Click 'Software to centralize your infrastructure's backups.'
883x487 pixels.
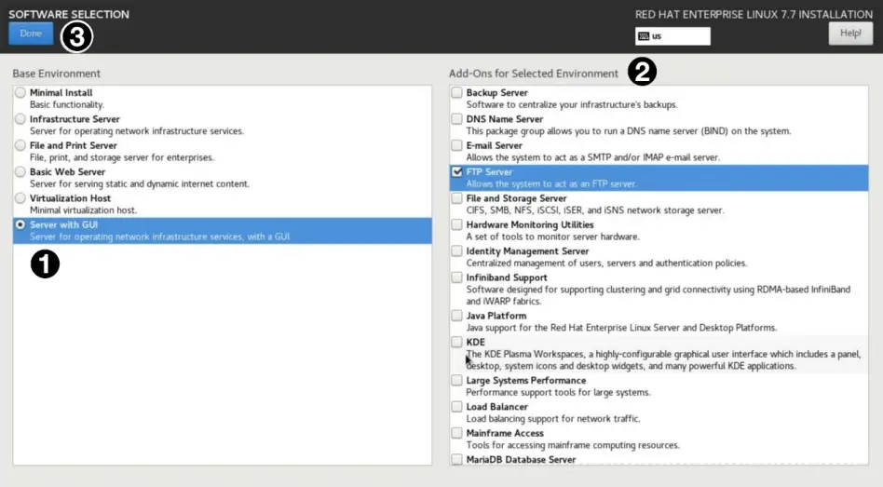572,104
